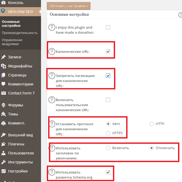
Task: Open help for the donation option
Action: (x=52, y=27)
